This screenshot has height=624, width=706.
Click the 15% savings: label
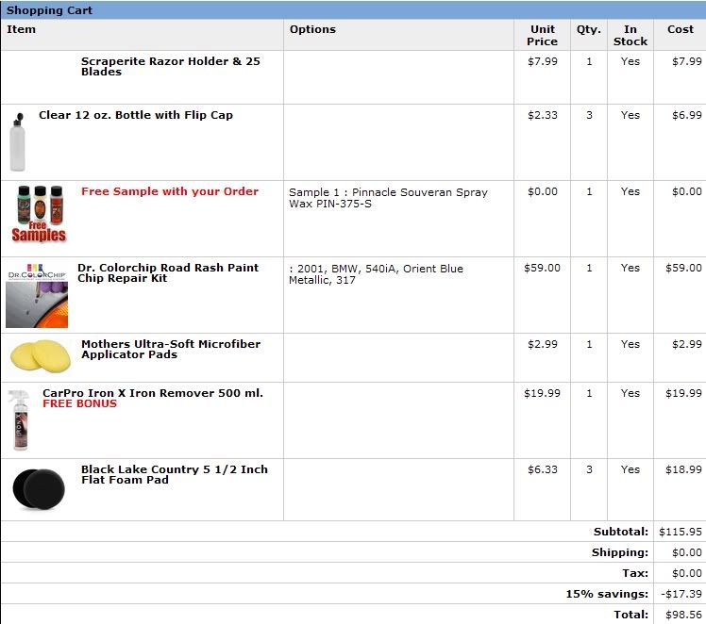point(607,594)
